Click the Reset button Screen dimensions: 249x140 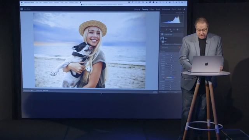(x=176, y=92)
